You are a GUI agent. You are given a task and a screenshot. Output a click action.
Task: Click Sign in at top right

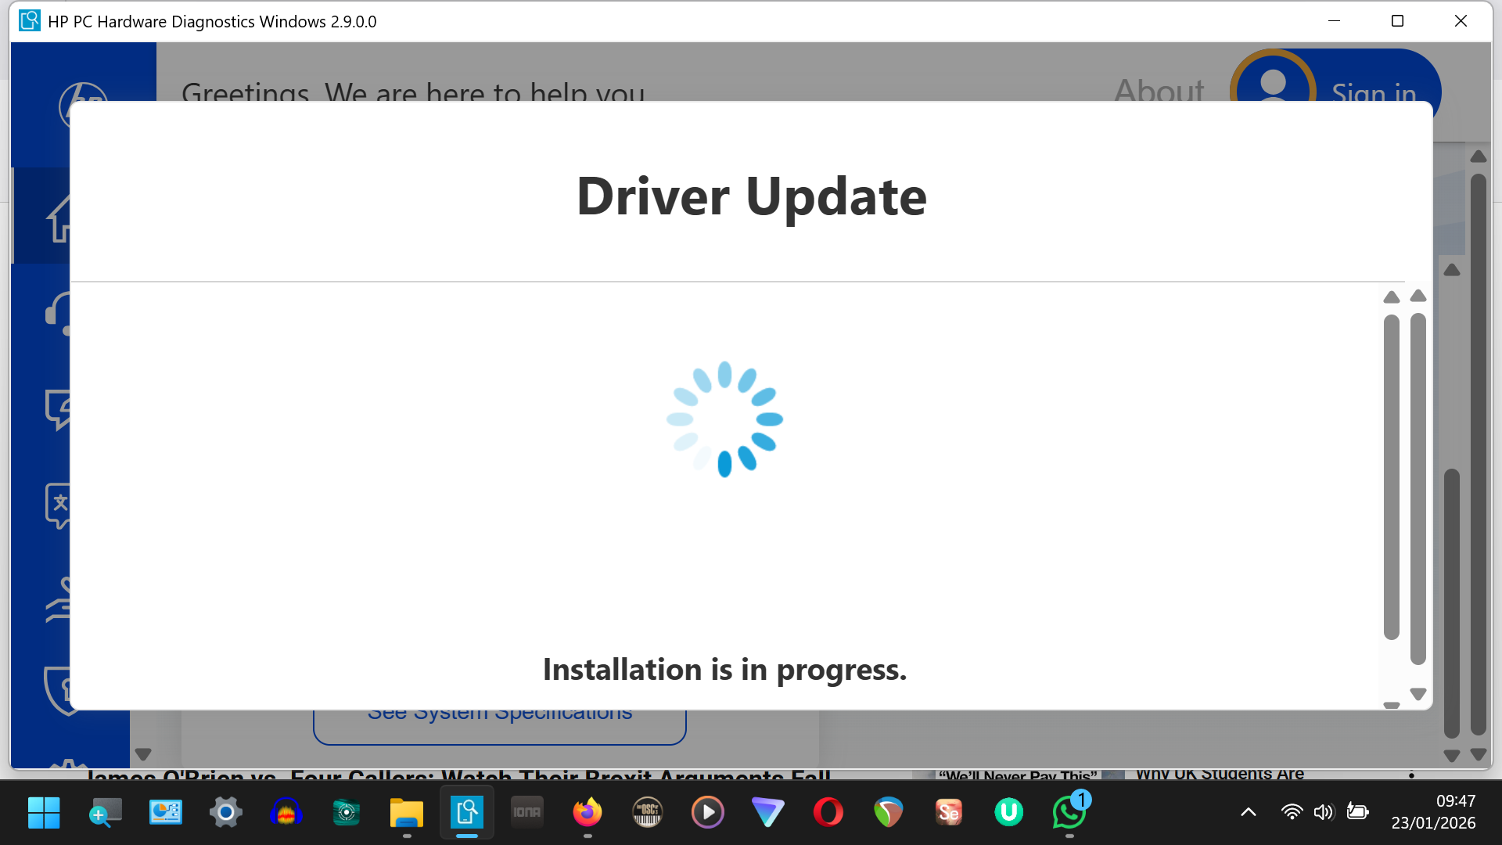point(1374,91)
